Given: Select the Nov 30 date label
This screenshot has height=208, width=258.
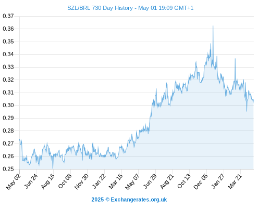Looking at the screenshot, I should [x=81, y=181].
